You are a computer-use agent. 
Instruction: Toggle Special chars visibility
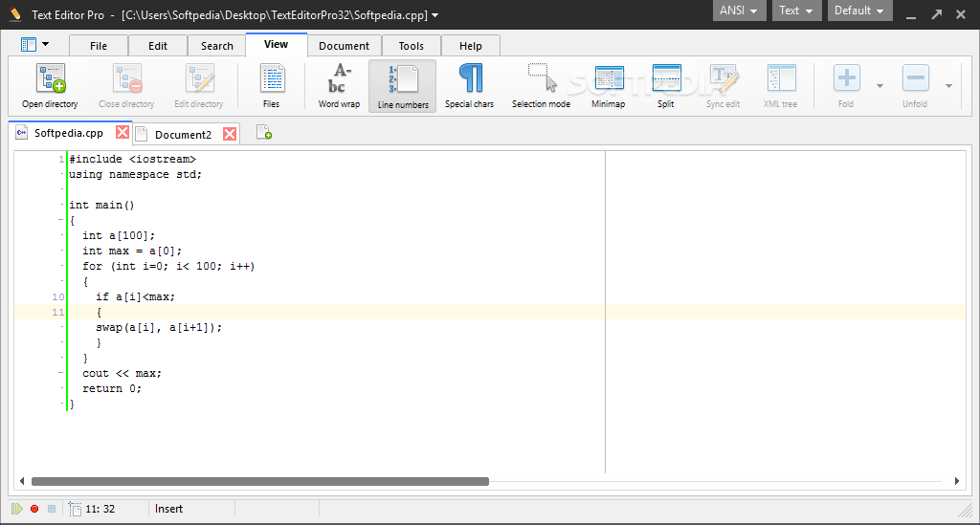click(x=469, y=85)
